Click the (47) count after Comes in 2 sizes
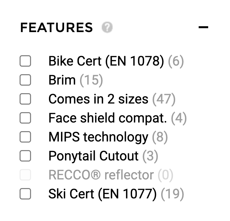Image resolution: width=230 pixels, height=221 pixels. pos(164,99)
